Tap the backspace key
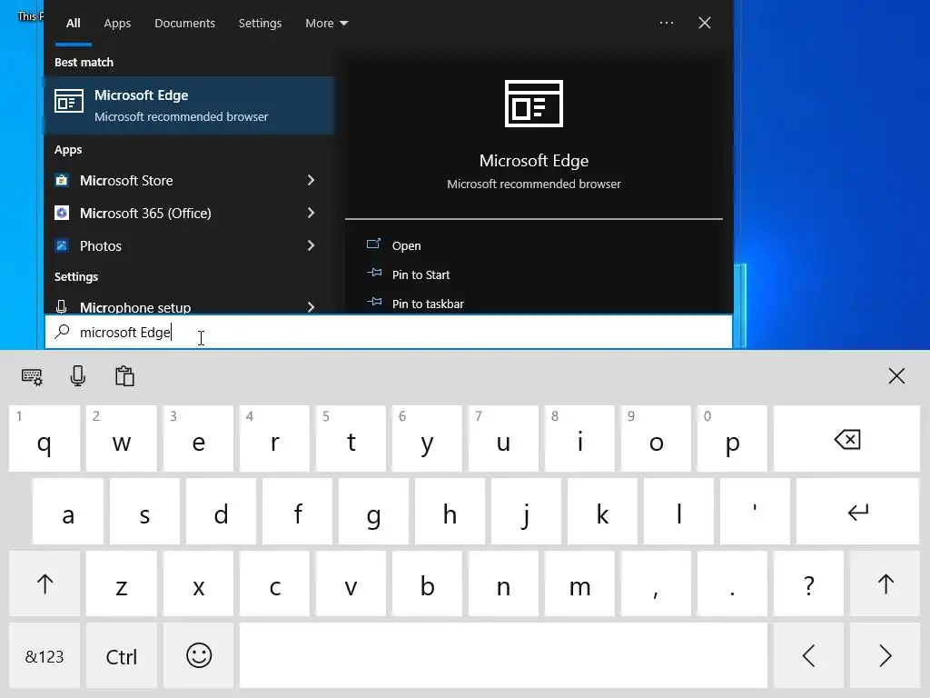The height and width of the screenshot is (698, 930). pos(846,439)
